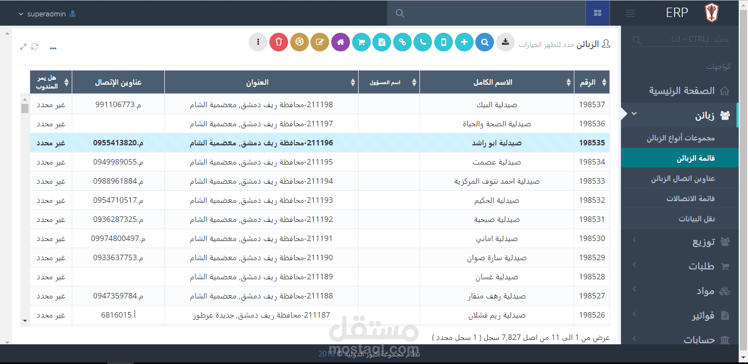The width and height of the screenshot is (748, 364).
Task: Add a new customer with plus icon
Action: point(464,42)
